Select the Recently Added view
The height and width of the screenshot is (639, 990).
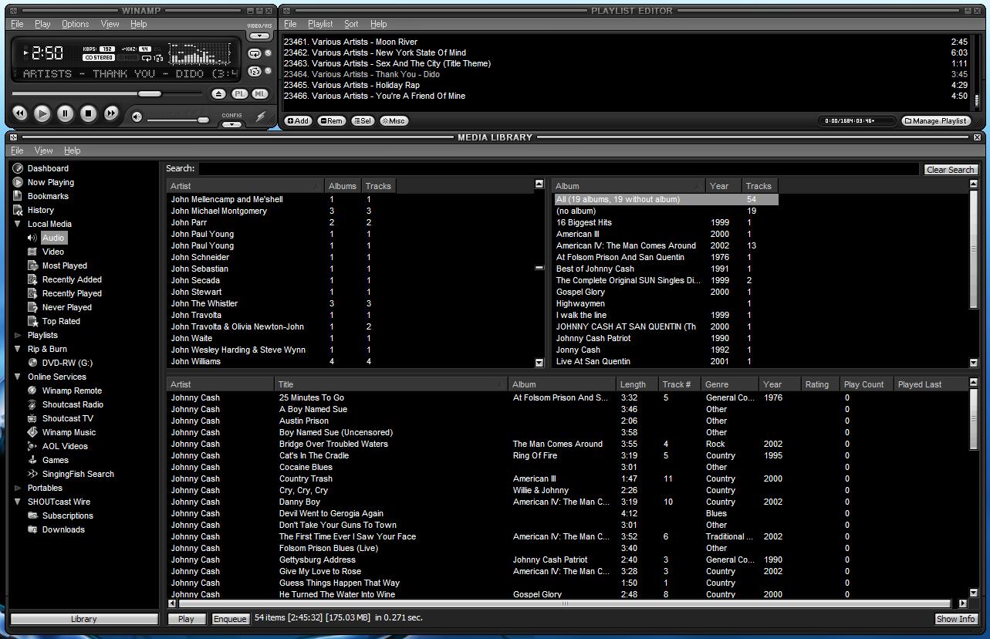tap(72, 279)
